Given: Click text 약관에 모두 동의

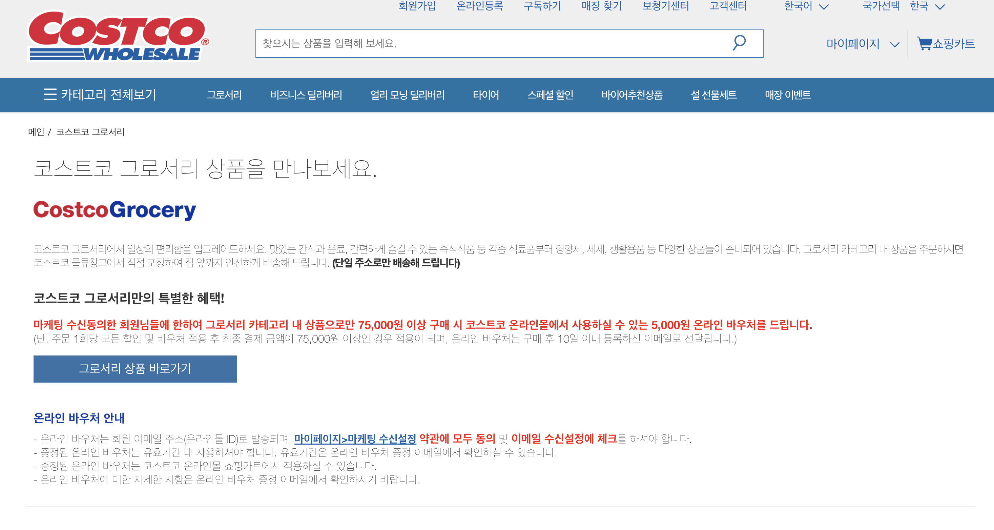Looking at the screenshot, I should [457, 439].
